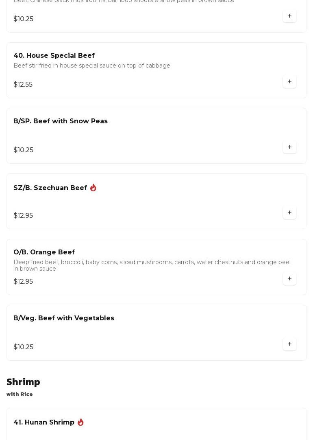Image resolution: width=313 pixels, height=440 pixels.
Task: Add Beef with Snow Peas to order
Action: [x=289, y=147]
